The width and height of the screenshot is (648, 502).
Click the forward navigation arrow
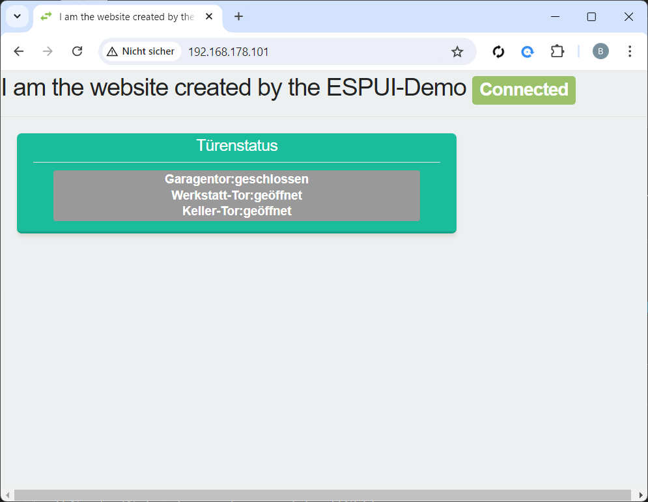48,51
